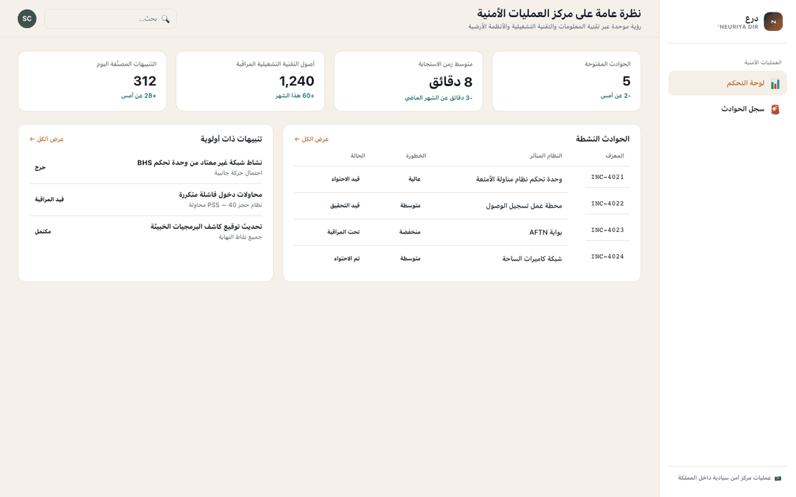Click the مكتمل alert status label
796x497 pixels.
pos(43,231)
